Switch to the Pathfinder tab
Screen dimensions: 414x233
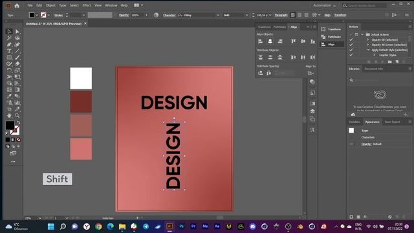(279, 27)
